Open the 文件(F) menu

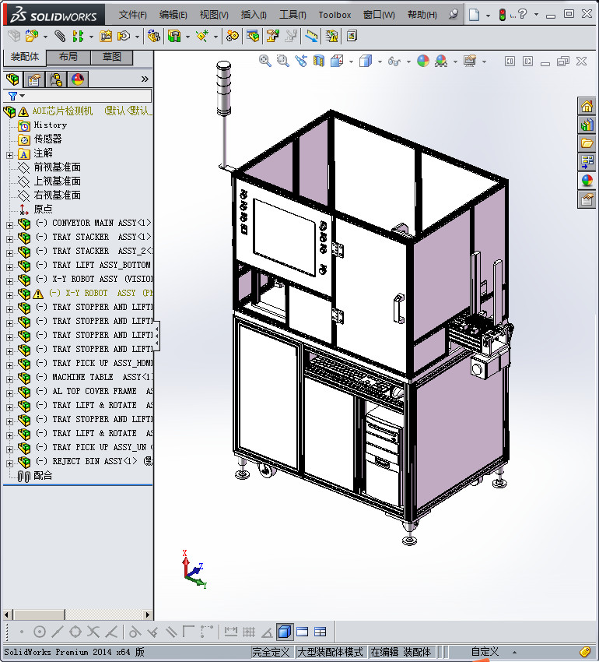[x=132, y=15]
